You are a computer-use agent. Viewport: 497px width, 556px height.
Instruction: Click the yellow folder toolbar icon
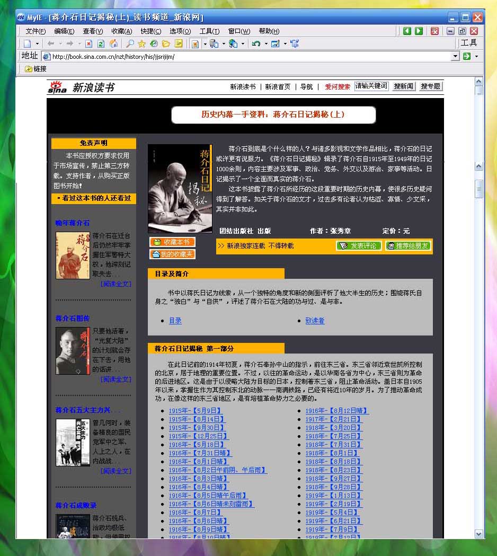(x=166, y=43)
